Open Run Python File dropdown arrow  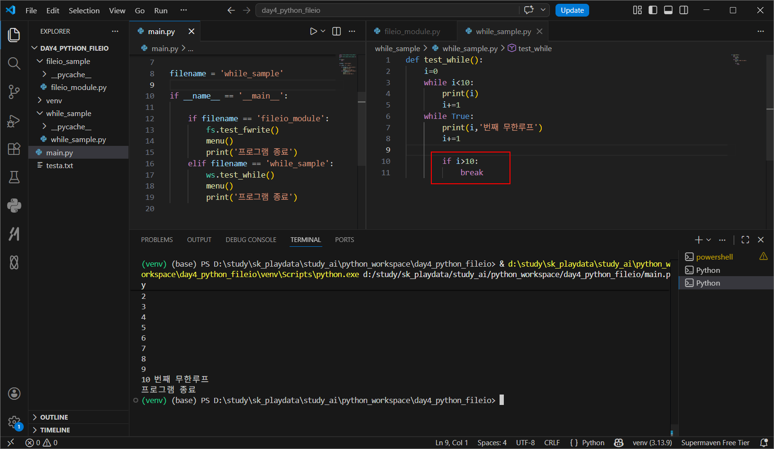point(323,31)
